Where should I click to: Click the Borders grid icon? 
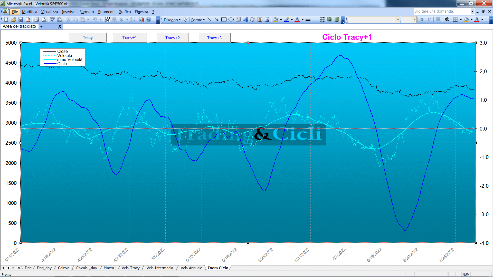click(455, 19)
